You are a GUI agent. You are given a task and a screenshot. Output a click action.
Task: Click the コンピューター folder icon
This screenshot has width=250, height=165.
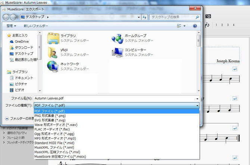(x=118, y=52)
